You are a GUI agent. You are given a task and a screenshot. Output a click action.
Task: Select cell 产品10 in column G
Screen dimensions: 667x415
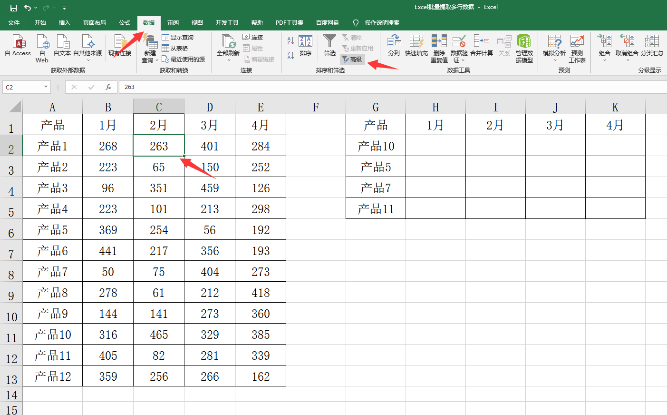376,146
